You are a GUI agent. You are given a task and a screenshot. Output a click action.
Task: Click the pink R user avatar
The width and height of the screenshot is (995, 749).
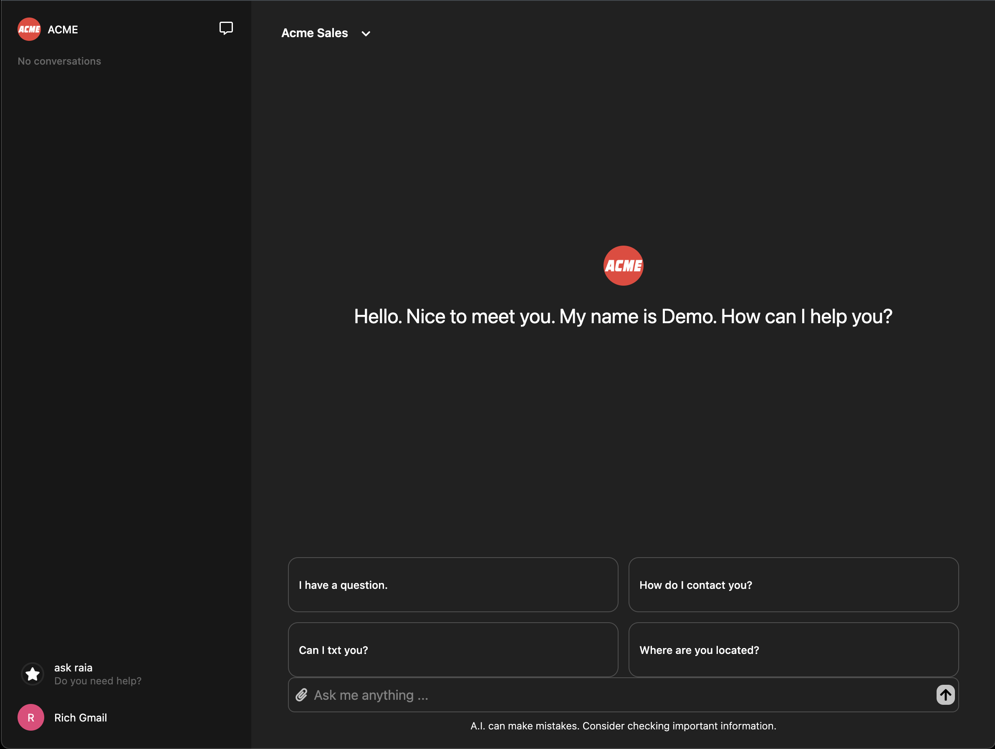pyautogui.click(x=30, y=718)
